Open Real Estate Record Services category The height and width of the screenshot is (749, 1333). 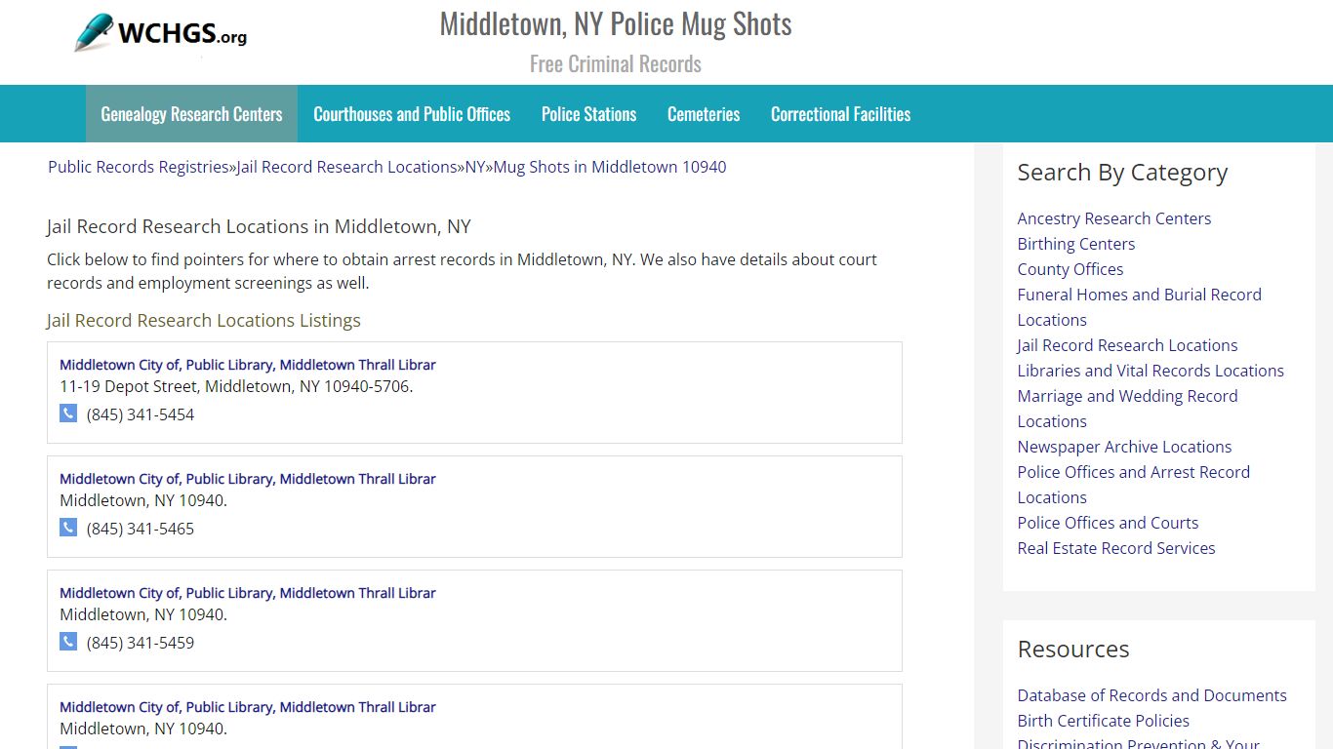click(1116, 548)
